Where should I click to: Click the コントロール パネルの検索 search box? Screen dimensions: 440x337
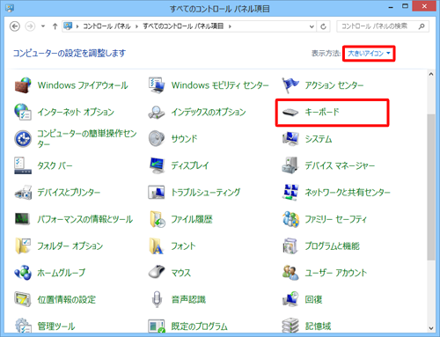pyautogui.click(x=383, y=26)
